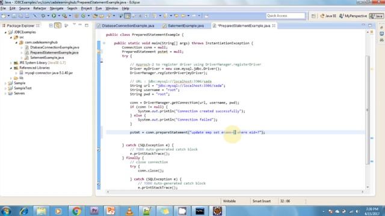Screen dimensions: 385x216
Task: Click the Package Explorer tab title
Action: click(20, 26)
